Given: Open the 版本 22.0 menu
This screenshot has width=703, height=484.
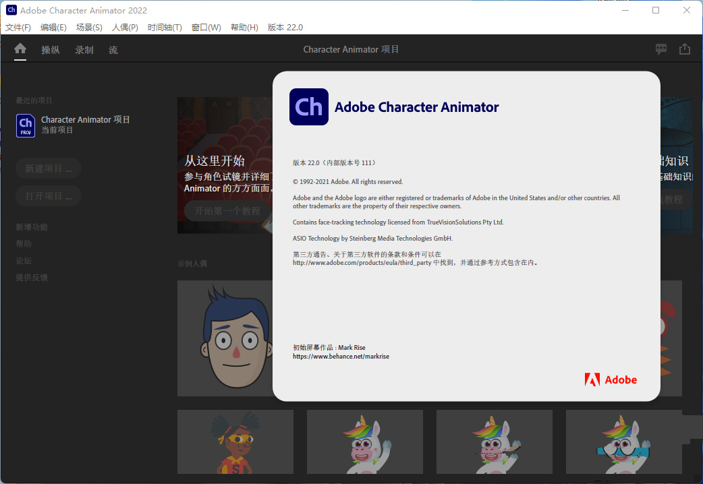Looking at the screenshot, I should 285,28.
